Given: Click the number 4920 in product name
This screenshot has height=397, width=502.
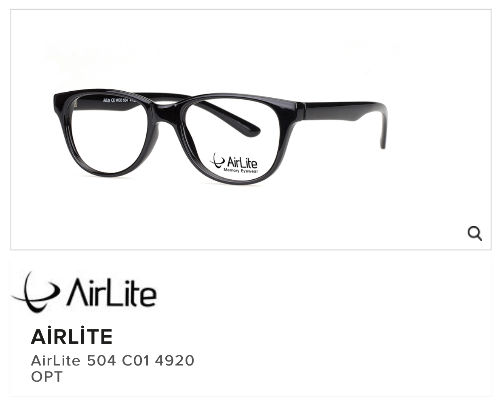Looking at the screenshot, I should [x=175, y=360].
